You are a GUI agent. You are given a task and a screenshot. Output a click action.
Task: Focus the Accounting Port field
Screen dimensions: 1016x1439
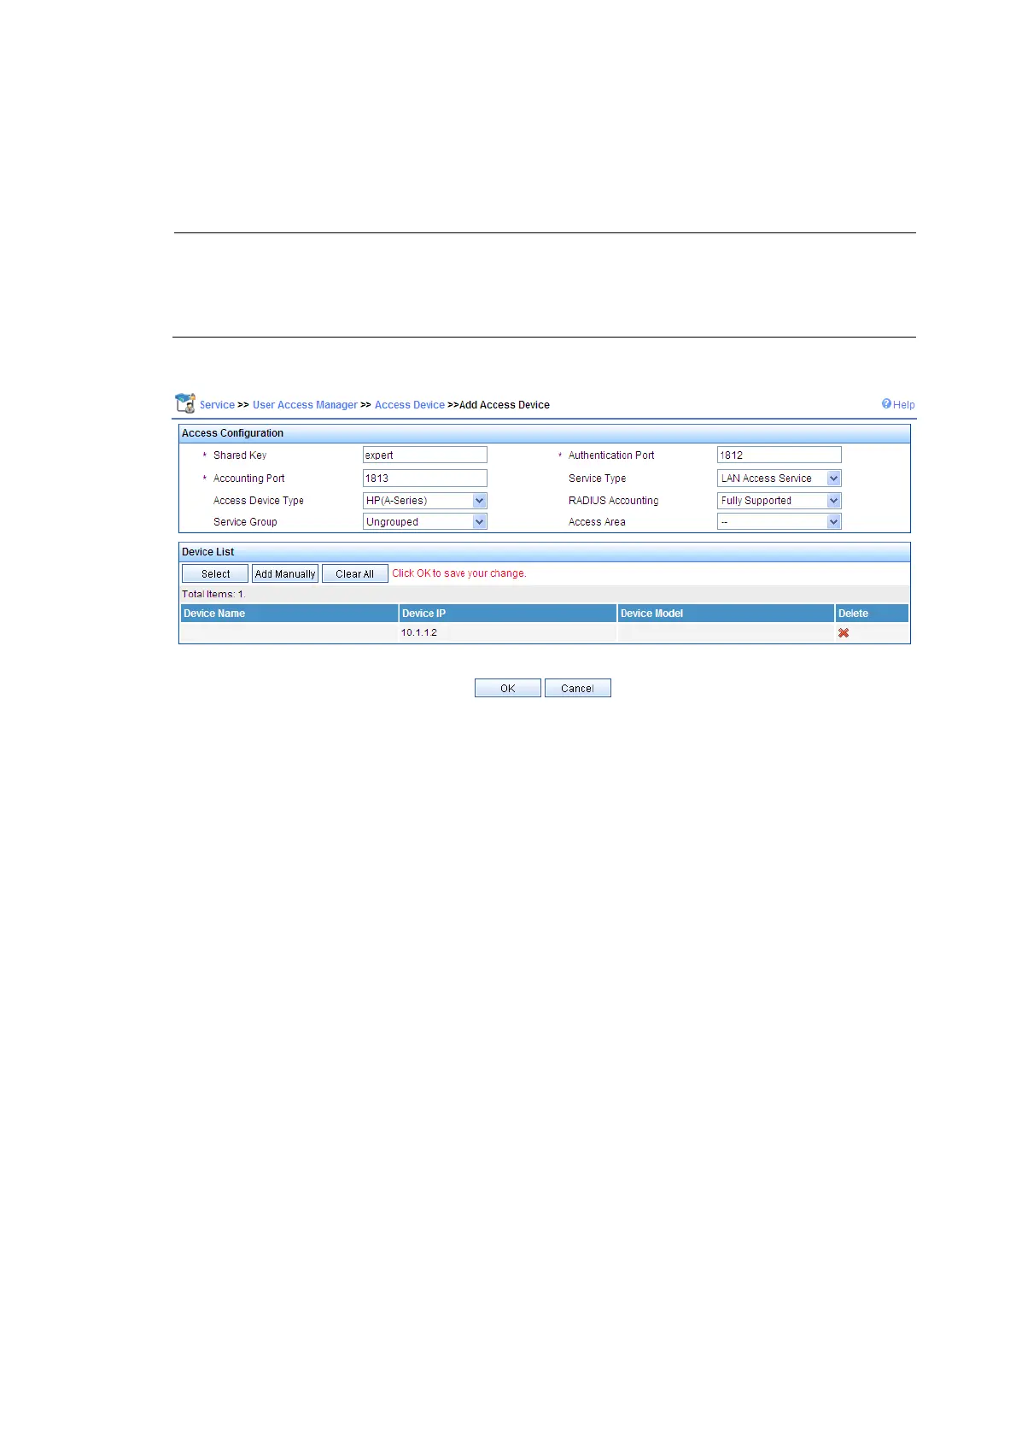(425, 478)
